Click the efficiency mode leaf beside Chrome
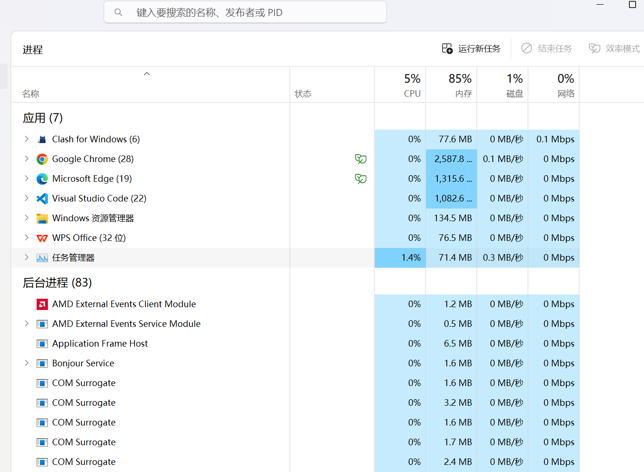This screenshot has width=644, height=472. point(360,159)
